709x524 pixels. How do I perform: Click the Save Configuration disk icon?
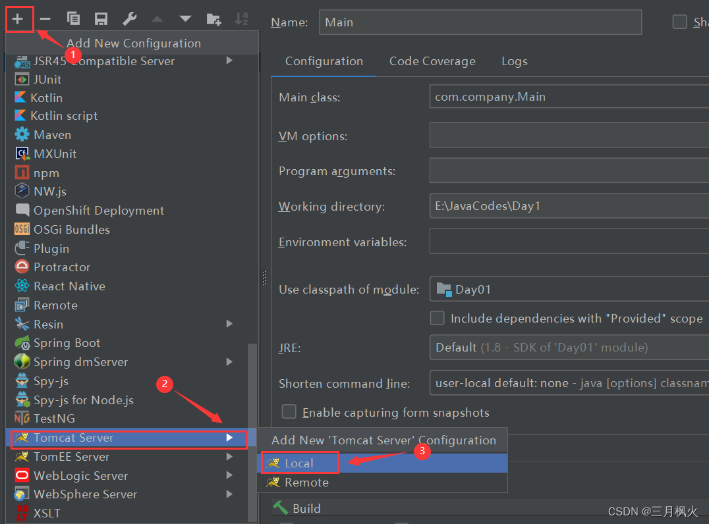click(101, 19)
